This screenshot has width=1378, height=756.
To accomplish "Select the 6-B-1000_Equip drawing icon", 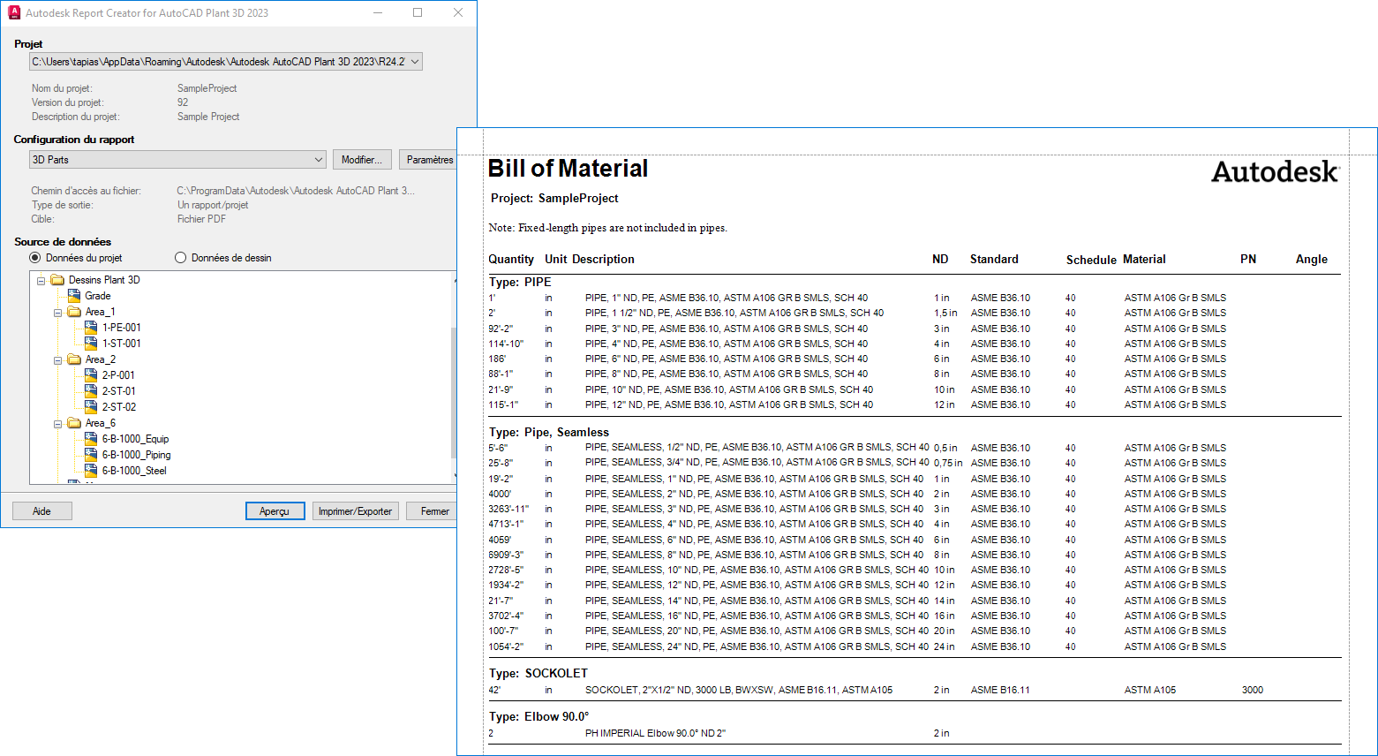I will (x=91, y=439).
